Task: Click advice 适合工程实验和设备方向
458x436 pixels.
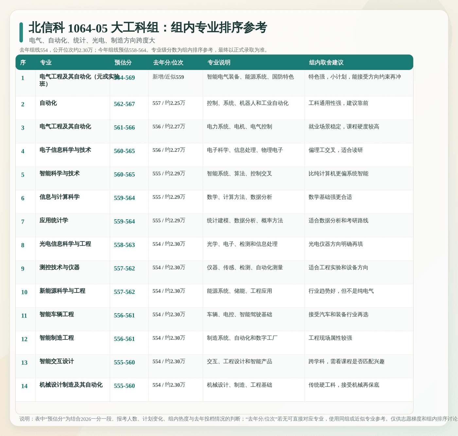Action: (338, 268)
